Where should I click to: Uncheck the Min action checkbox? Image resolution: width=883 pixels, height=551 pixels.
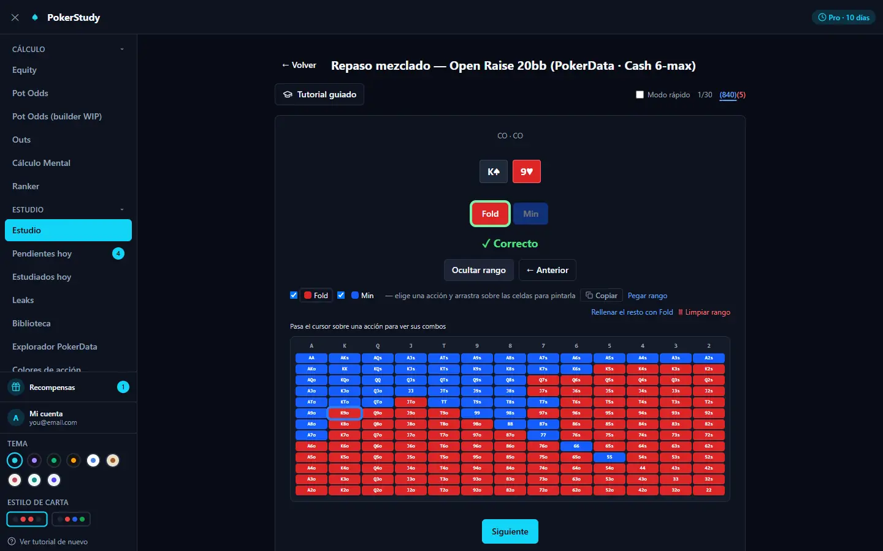(x=341, y=295)
